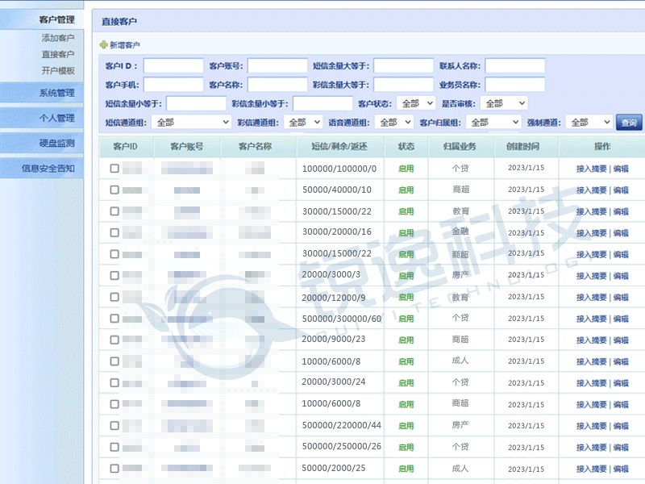Expand the 是否审核 dropdown

pos(503,103)
